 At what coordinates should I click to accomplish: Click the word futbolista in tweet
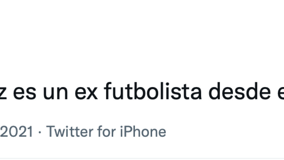click(153, 91)
